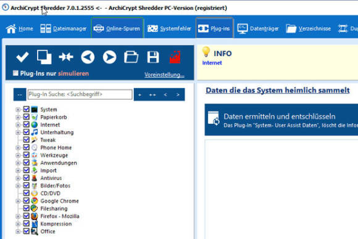Expand the Unterhaltung tree node
The image size is (358, 239).
click(18, 132)
